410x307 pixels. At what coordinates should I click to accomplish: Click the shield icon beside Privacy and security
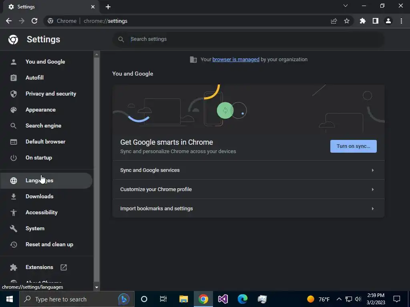[13, 94]
